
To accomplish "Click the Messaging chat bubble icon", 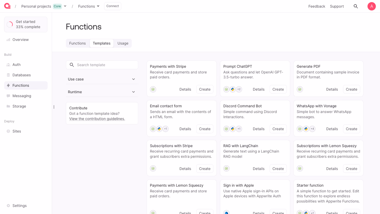I will 8,96.
